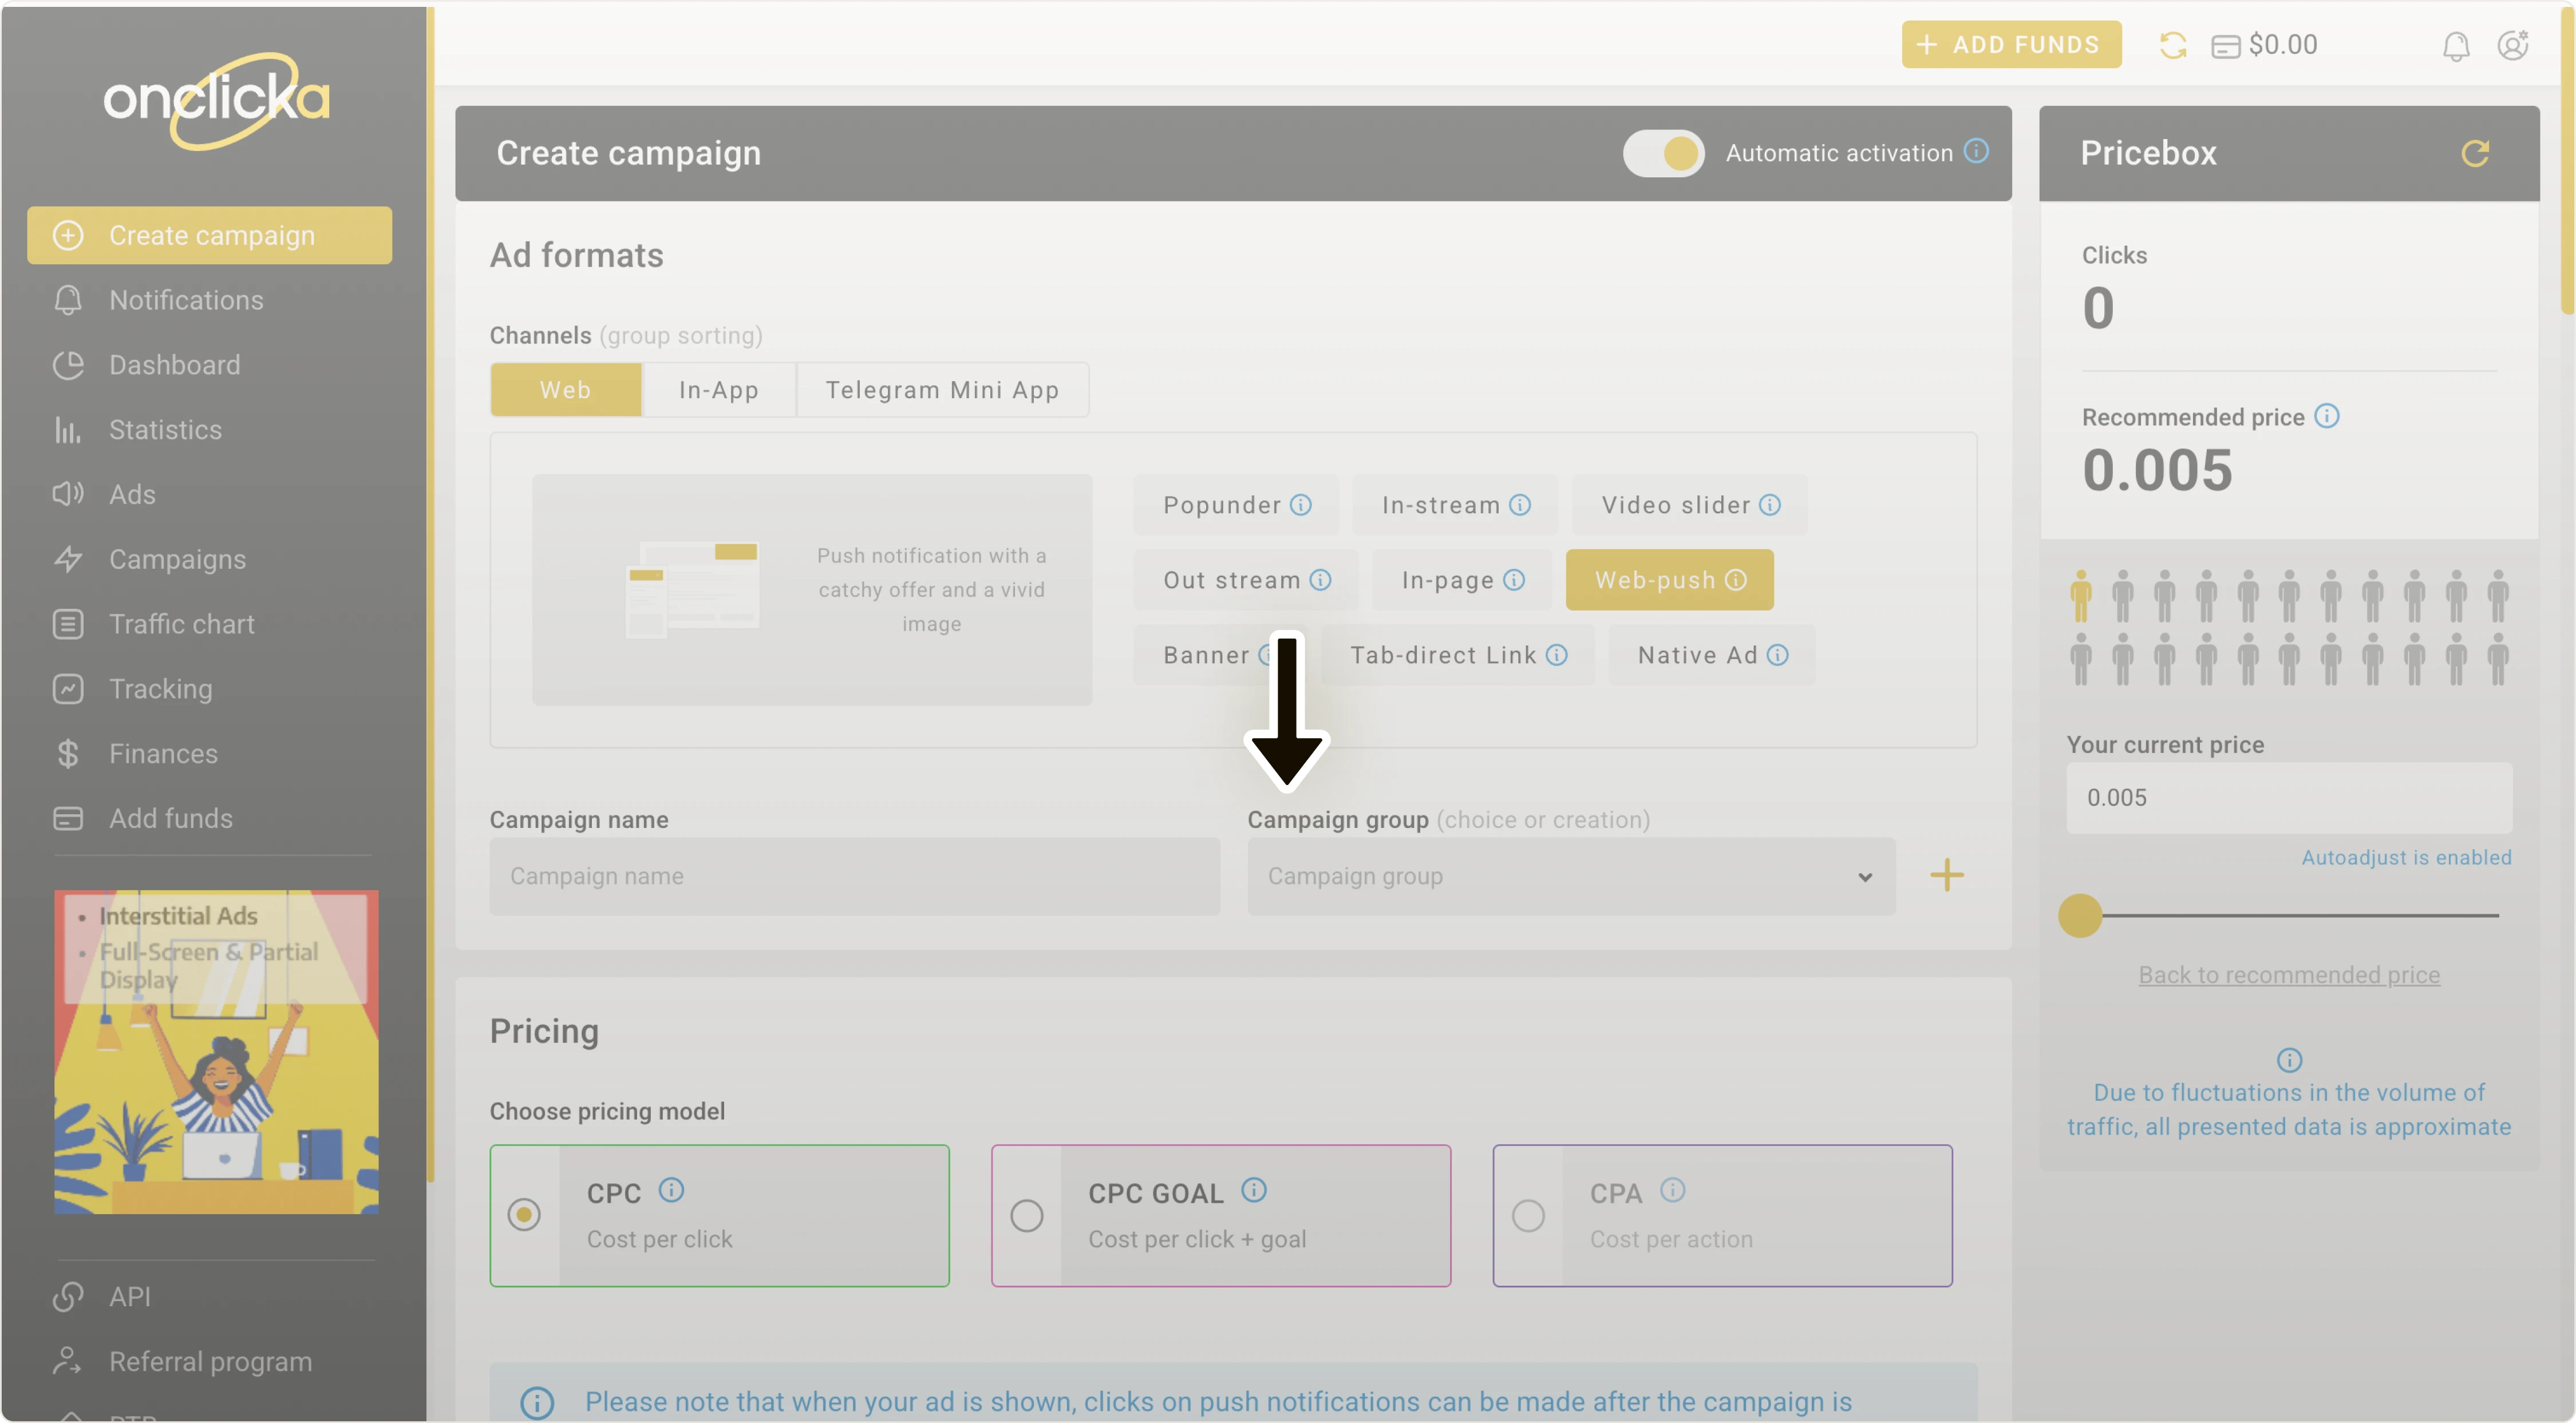Screen dimensions: 2576x1423
Task: Click Back to recommended price link
Action: tap(2288, 974)
